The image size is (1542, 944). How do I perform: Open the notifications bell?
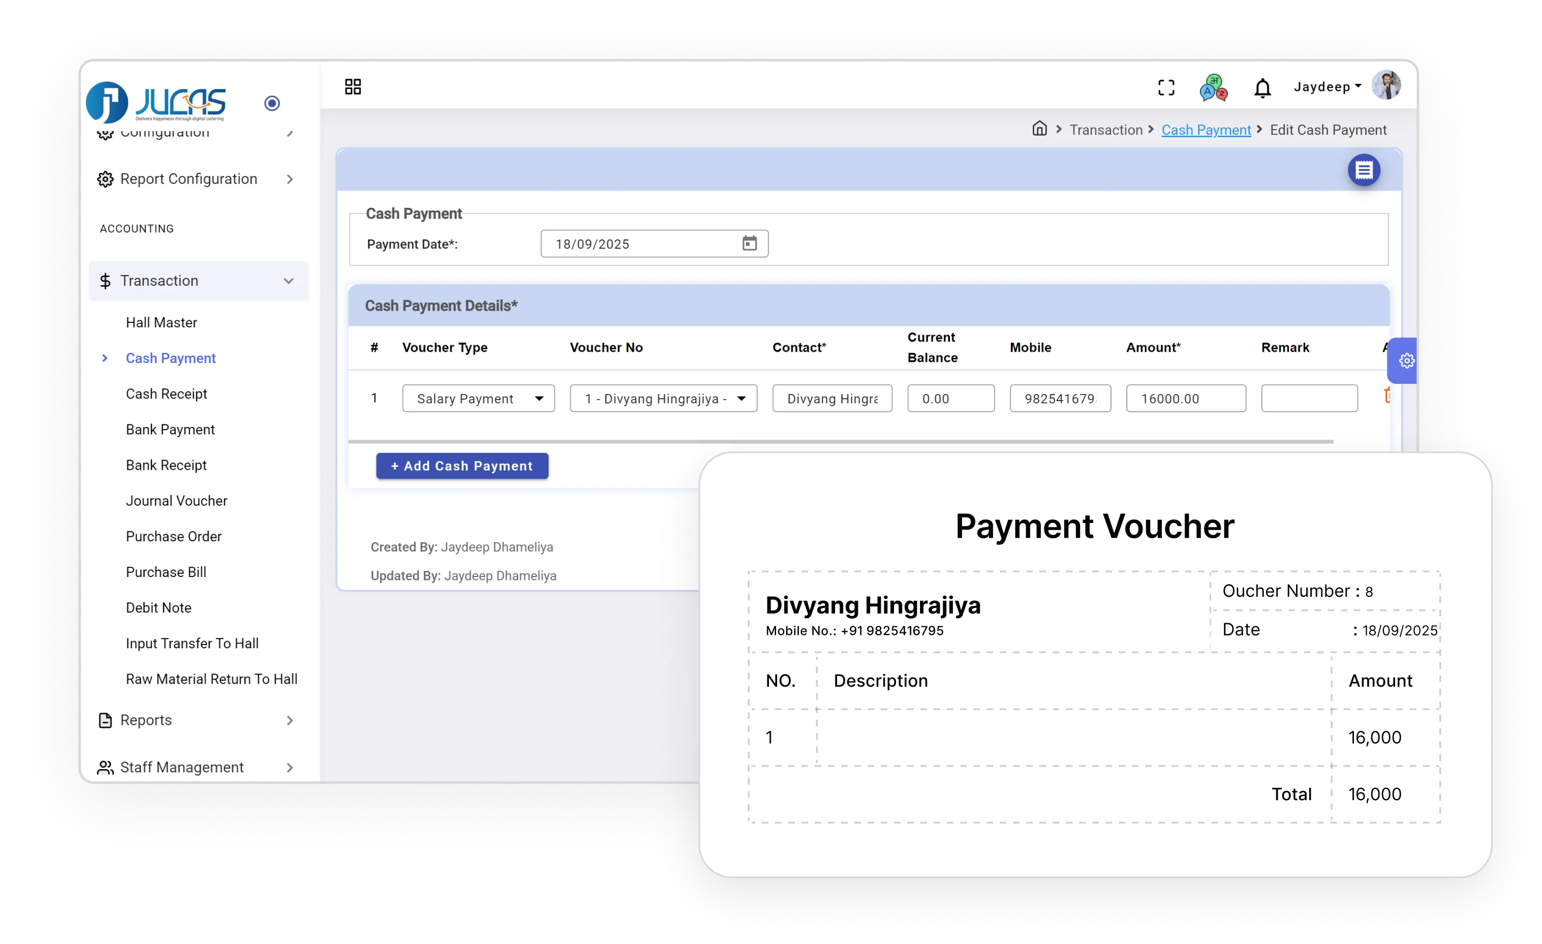coord(1263,87)
